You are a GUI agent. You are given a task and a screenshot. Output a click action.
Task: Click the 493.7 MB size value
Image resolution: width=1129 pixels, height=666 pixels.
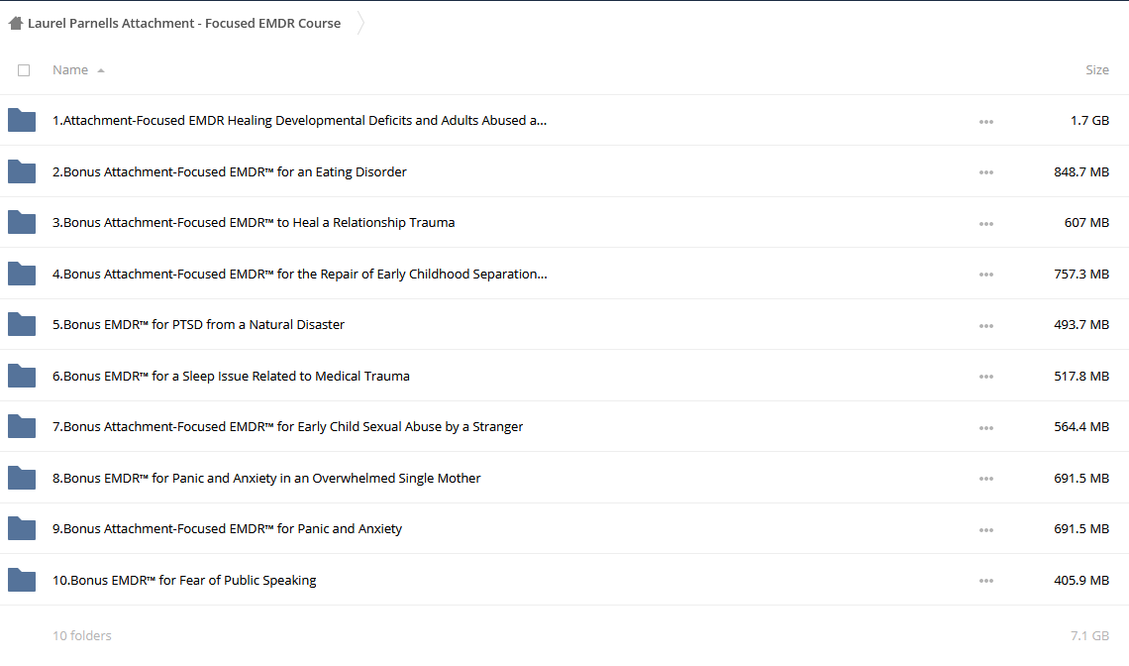[x=1081, y=324]
